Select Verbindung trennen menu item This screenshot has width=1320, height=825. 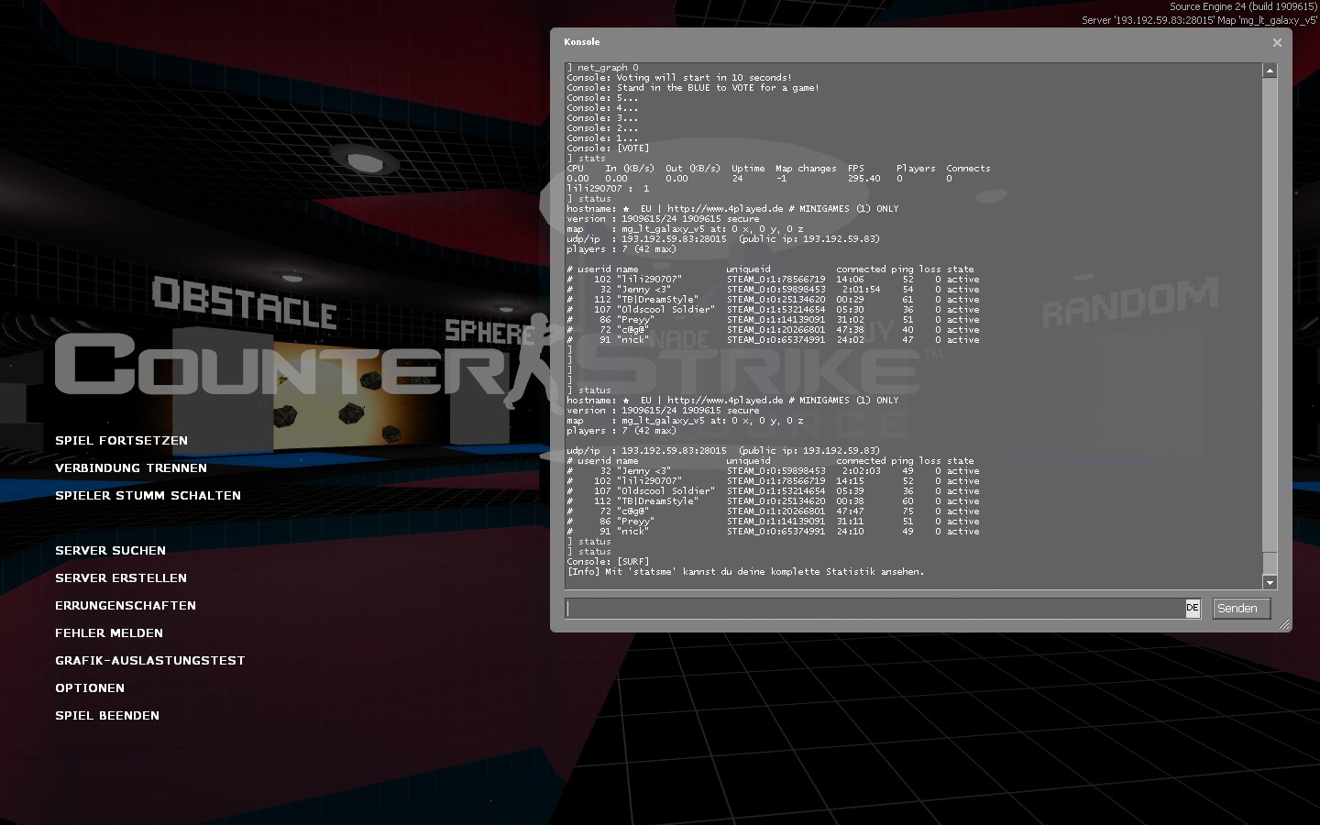131,468
